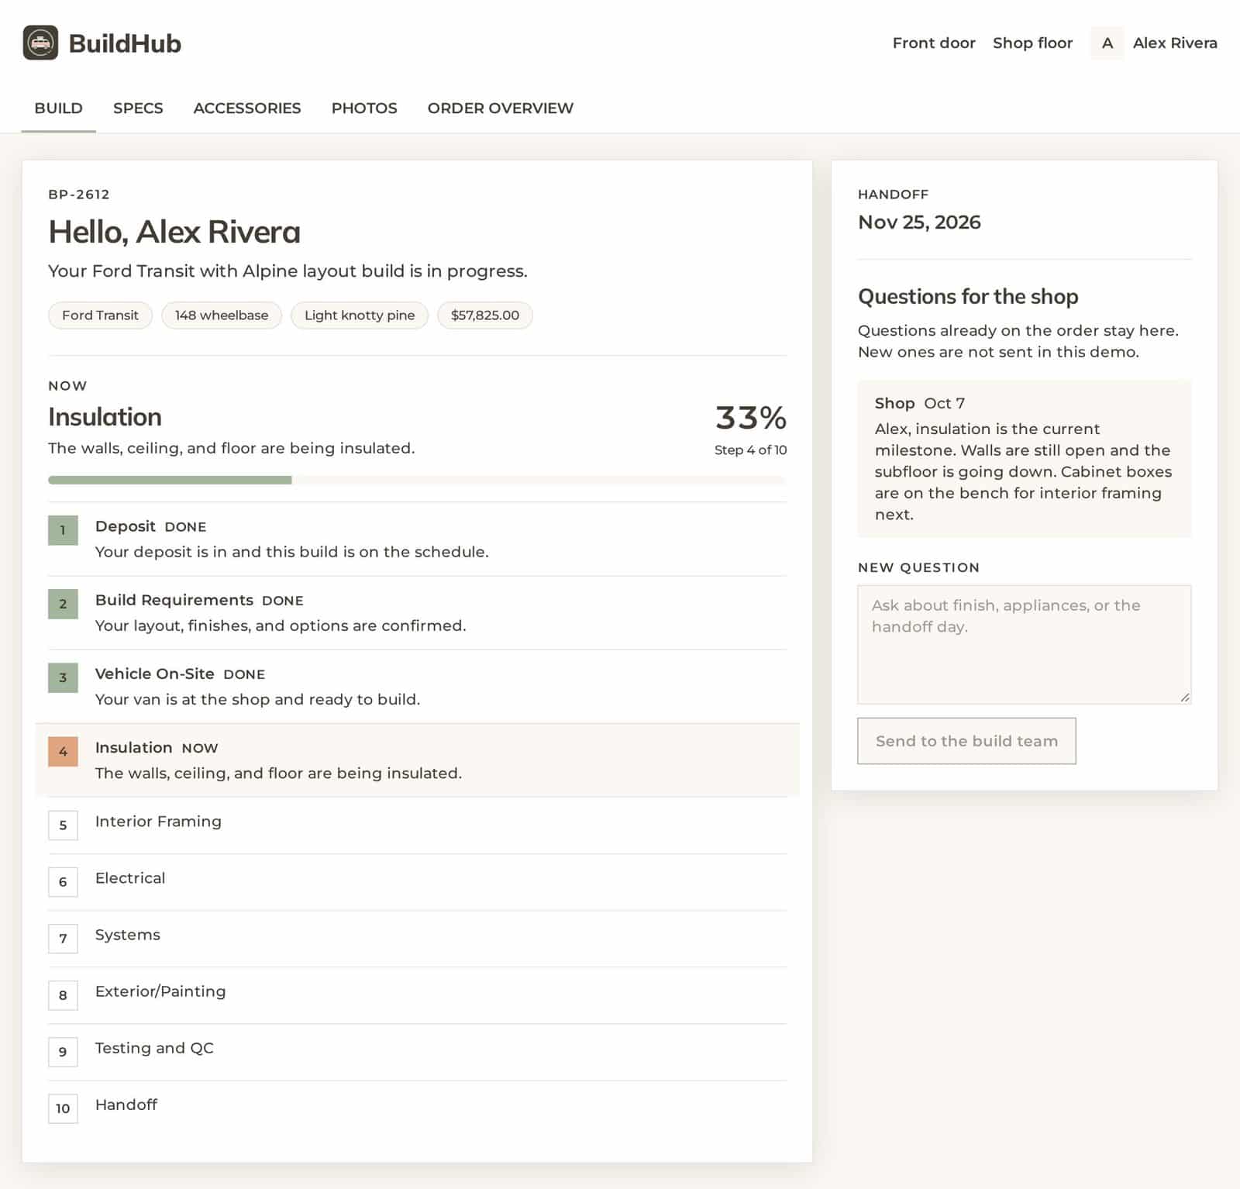Click step 3 badge for Vehicle On-Site
This screenshot has height=1189, width=1240.
[63, 677]
